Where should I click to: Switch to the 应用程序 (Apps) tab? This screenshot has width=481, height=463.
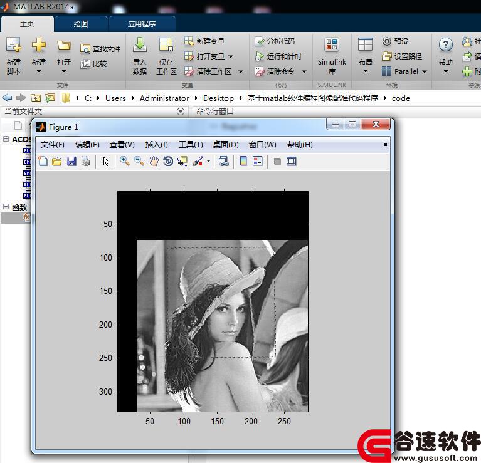pyautogui.click(x=142, y=24)
